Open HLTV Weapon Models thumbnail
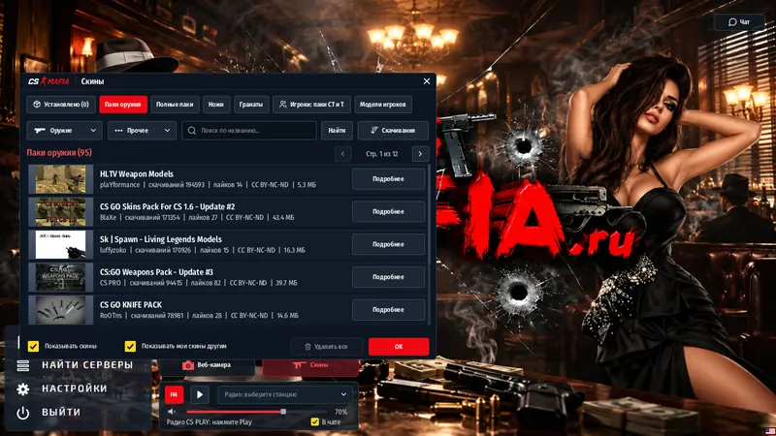 60,179
